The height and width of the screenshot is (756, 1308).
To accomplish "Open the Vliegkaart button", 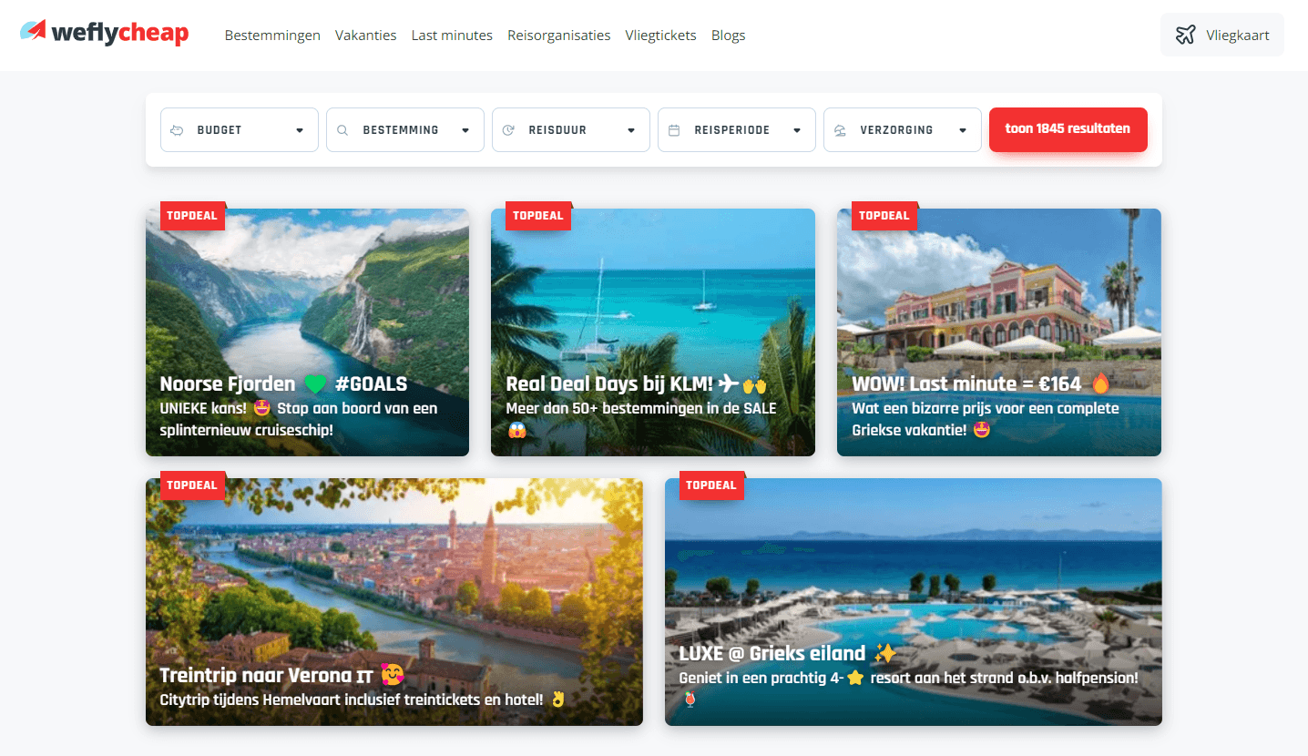I will (x=1222, y=36).
